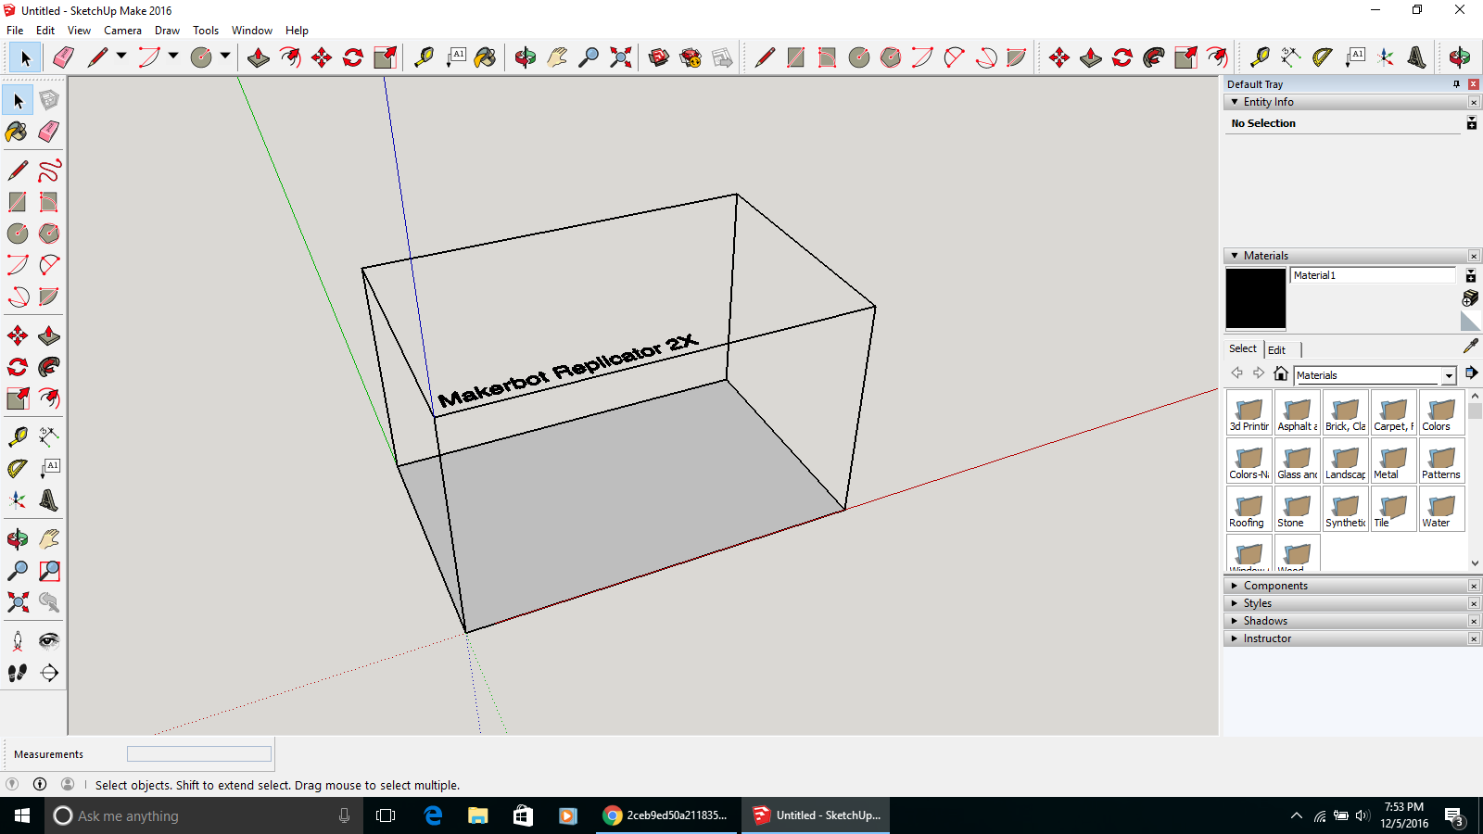Pick the Protractor tool in left toolbar
This screenshot has width=1483, height=834.
[18, 469]
